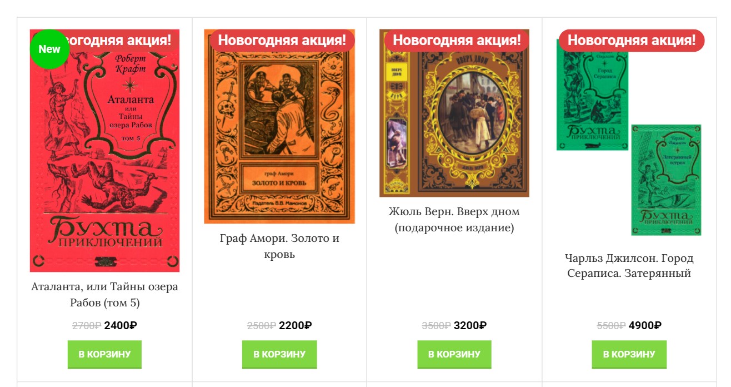Add Чарльз Джилсон book set to cart

click(x=629, y=354)
